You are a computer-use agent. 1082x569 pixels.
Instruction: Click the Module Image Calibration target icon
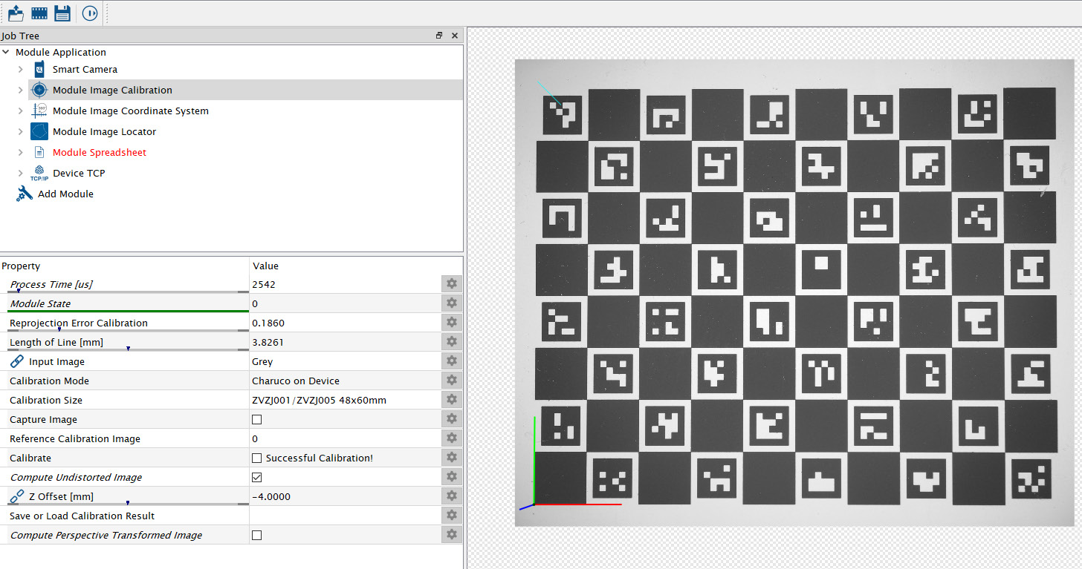39,90
